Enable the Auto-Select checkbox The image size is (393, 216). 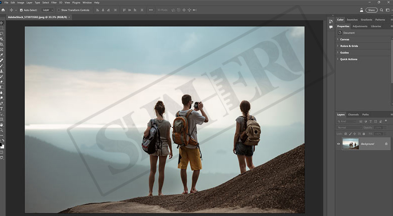tap(21, 10)
